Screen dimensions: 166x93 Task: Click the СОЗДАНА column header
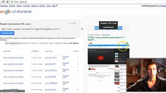click(x=35, y=51)
